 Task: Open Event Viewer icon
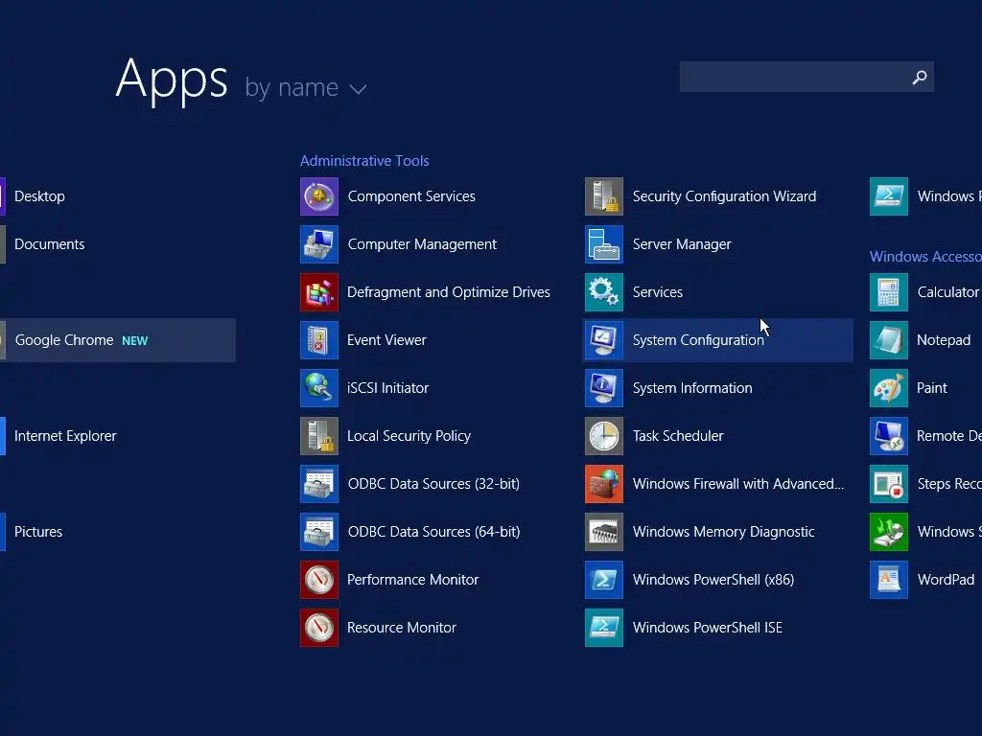click(x=319, y=340)
